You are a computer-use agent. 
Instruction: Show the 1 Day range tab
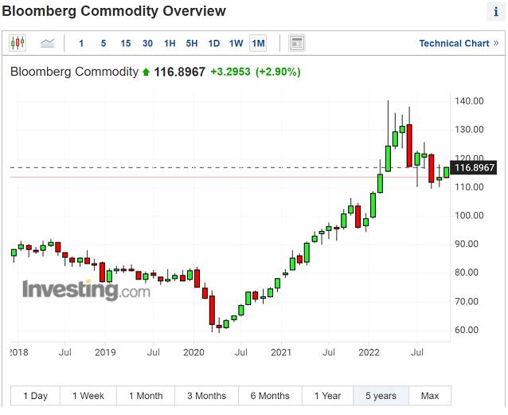pyautogui.click(x=35, y=396)
